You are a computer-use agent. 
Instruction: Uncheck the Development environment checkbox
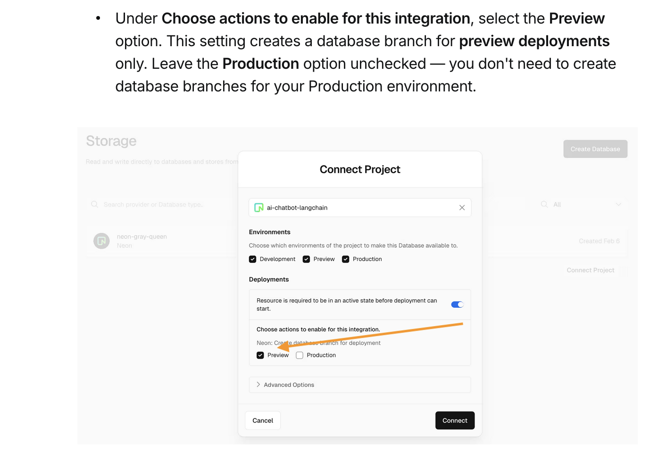tap(252, 259)
